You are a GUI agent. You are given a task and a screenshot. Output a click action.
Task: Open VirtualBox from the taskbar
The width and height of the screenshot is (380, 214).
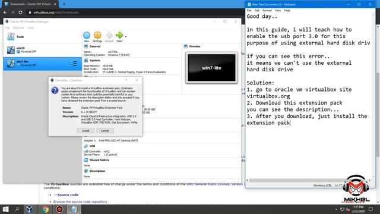tap(30, 209)
